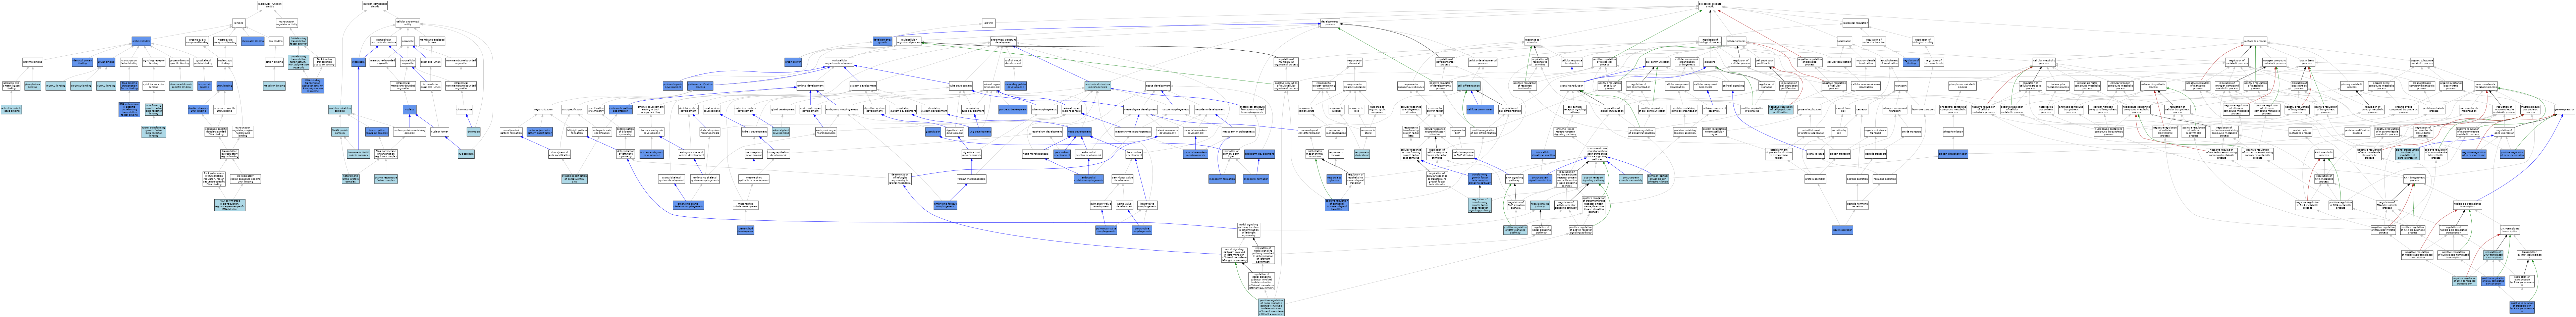This screenshot has width=2576, height=317.
Task: Click the 'RNA metabolic process' node
Action: pos(2324,154)
